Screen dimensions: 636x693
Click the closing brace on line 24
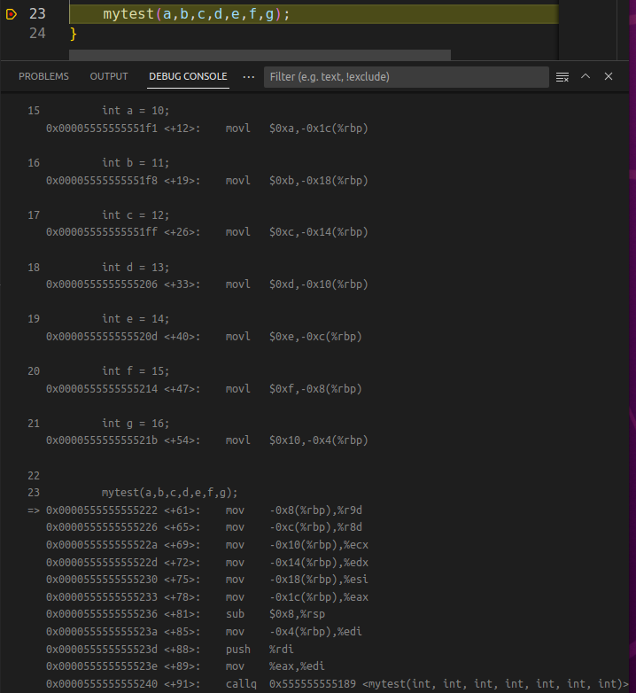(74, 34)
